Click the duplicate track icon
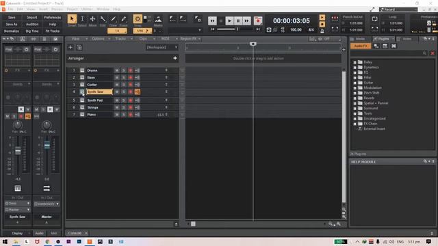Screen dimensions: 438x246 pyautogui.click(x=79, y=47)
